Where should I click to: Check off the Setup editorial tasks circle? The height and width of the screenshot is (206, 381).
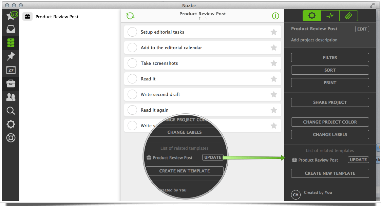click(132, 32)
